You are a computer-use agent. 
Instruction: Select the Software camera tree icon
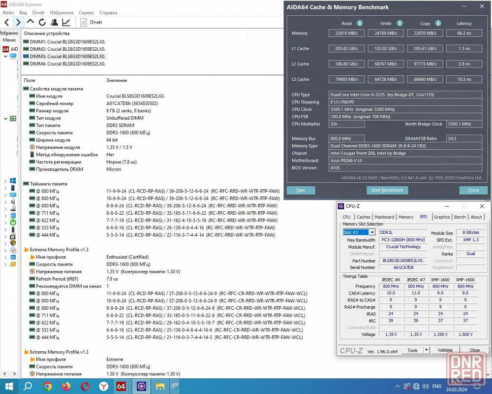point(13,236)
